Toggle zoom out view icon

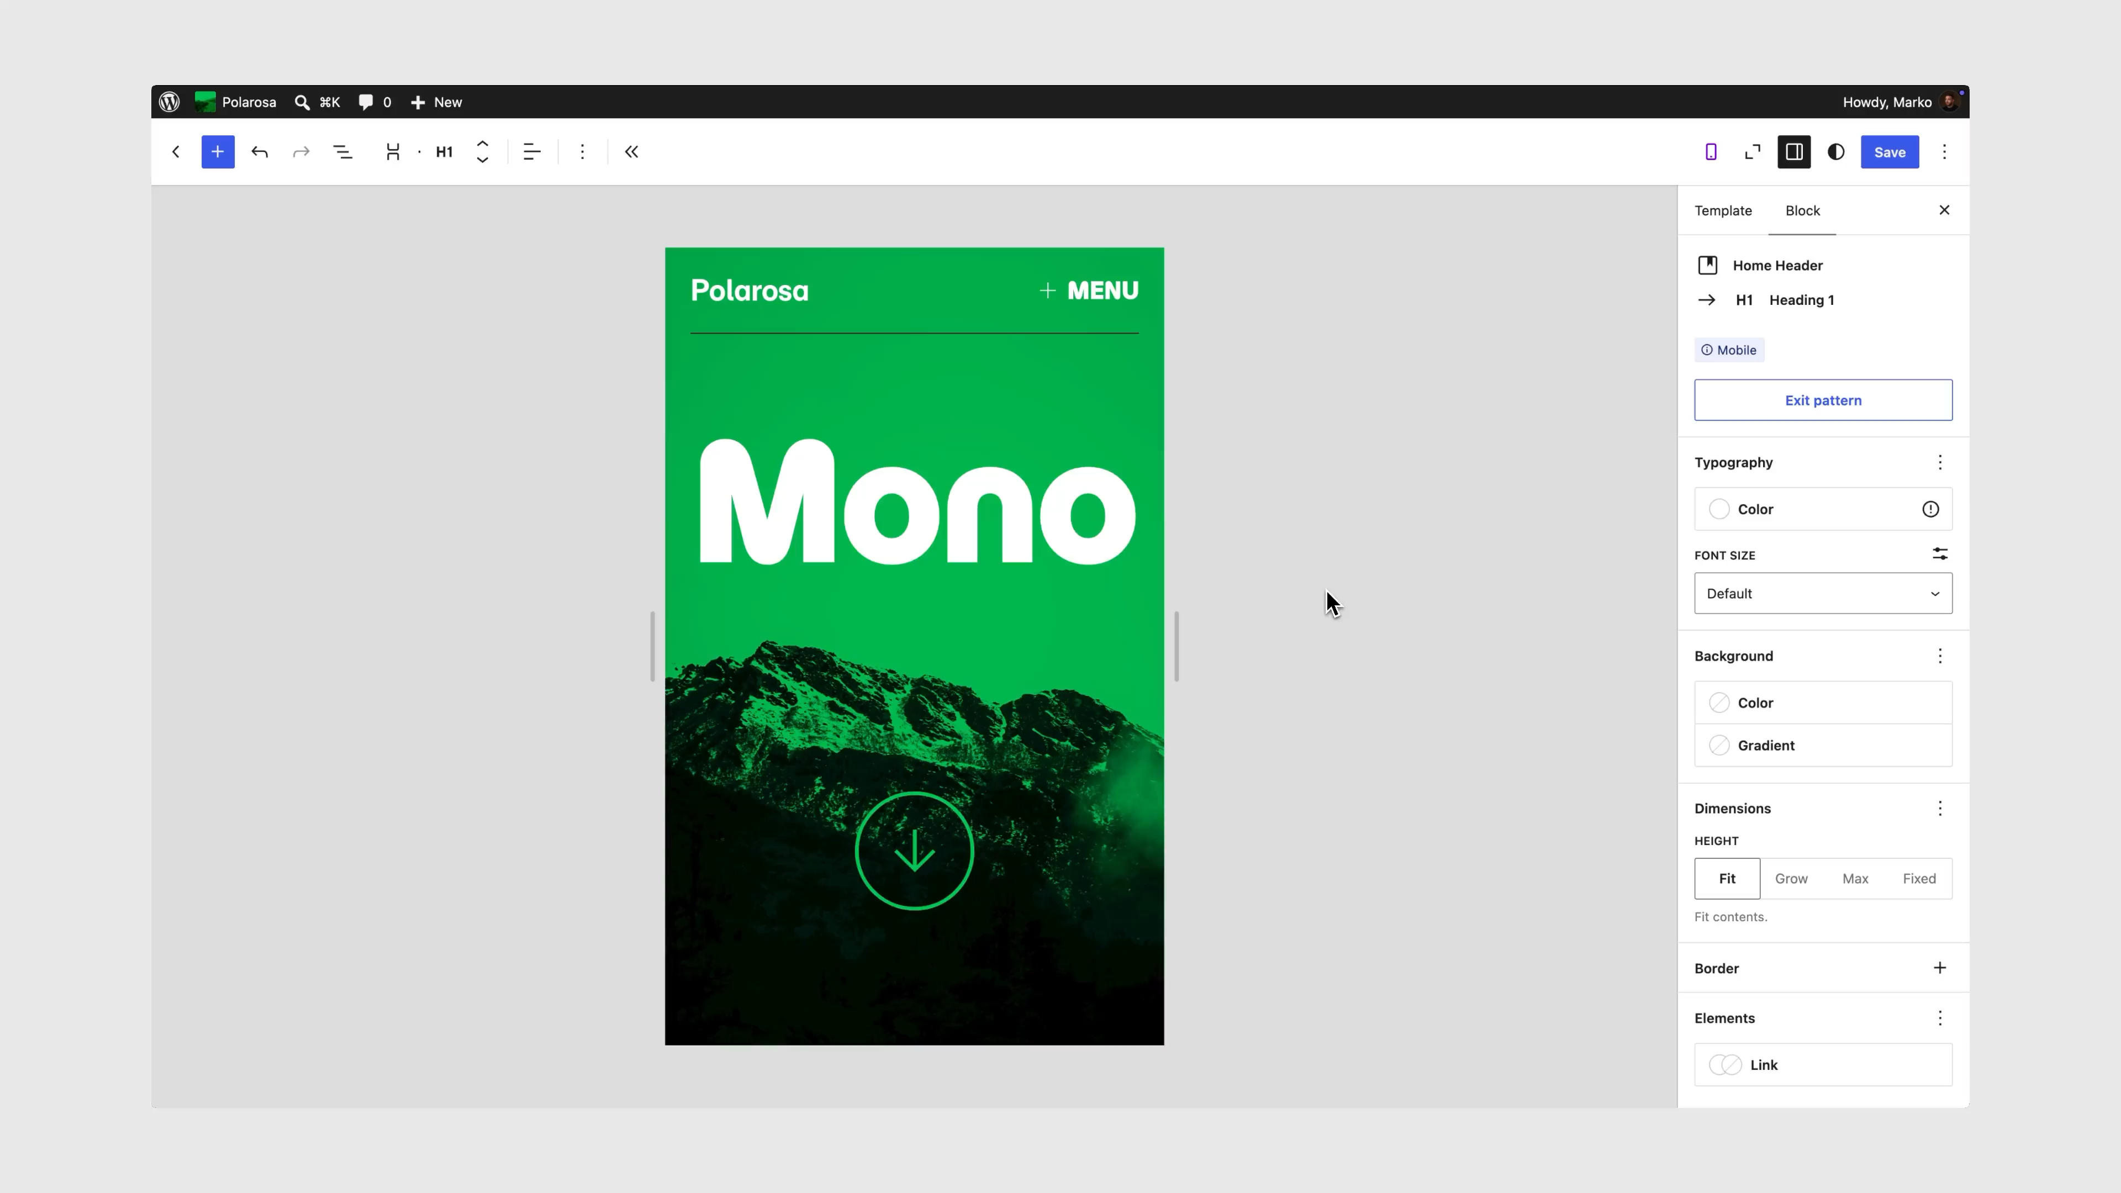point(1753,151)
